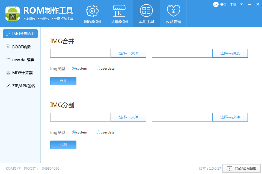Open ZIP/APK签名 in sidebar

(20, 86)
